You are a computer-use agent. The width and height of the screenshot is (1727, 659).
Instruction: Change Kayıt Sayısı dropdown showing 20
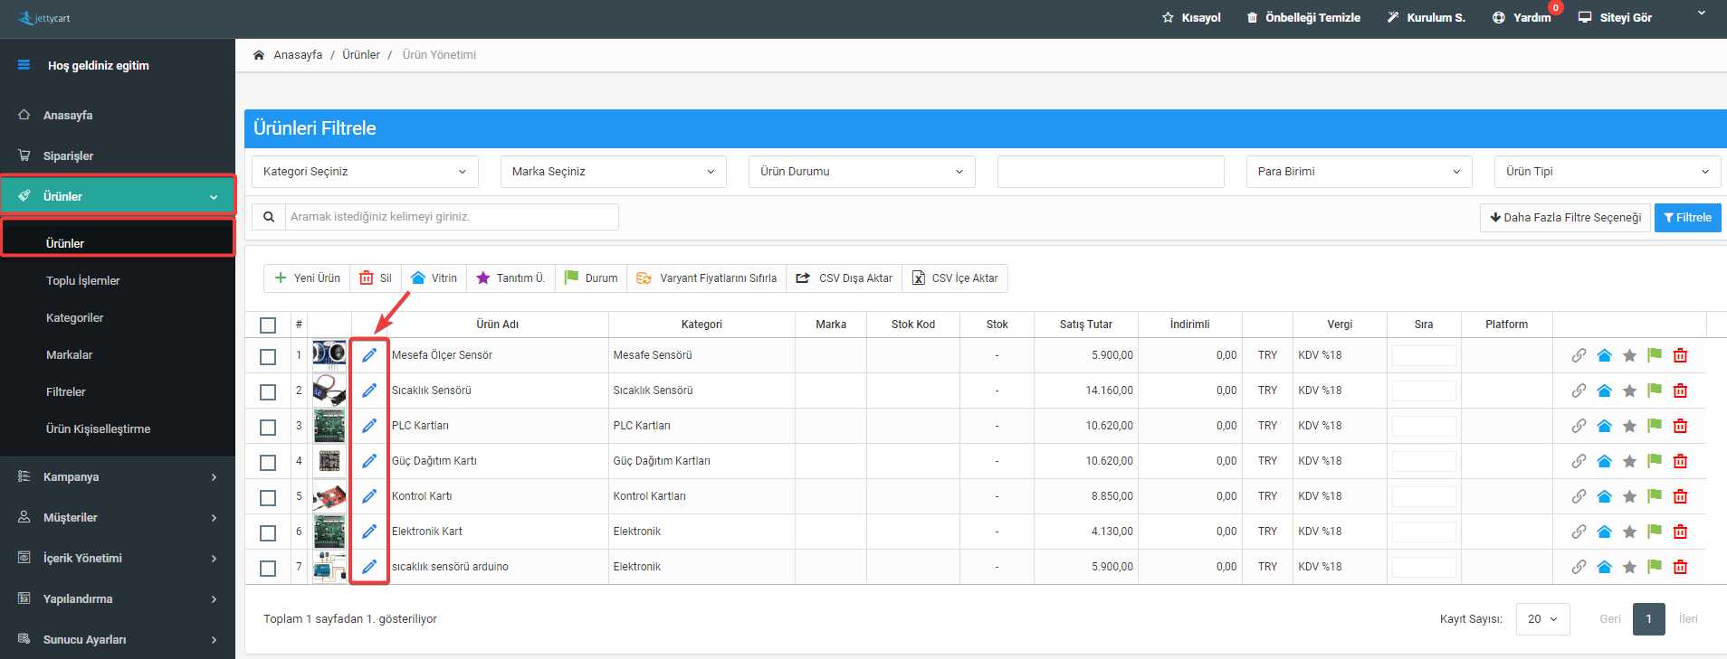pyautogui.click(x=1542, y=619)
